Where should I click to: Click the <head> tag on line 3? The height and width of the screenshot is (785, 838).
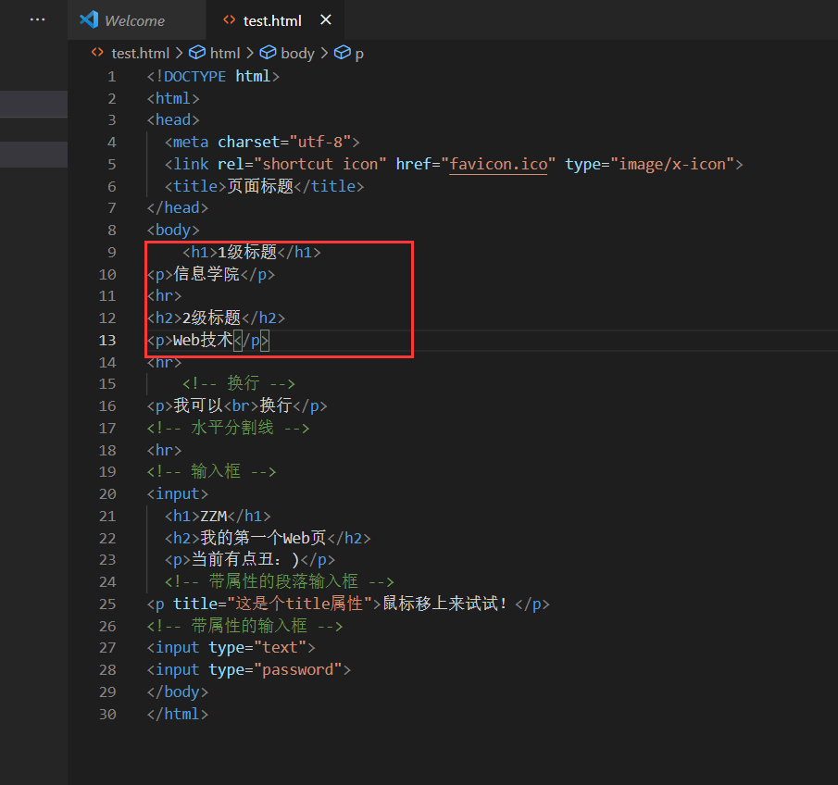[x=173, y=119]
